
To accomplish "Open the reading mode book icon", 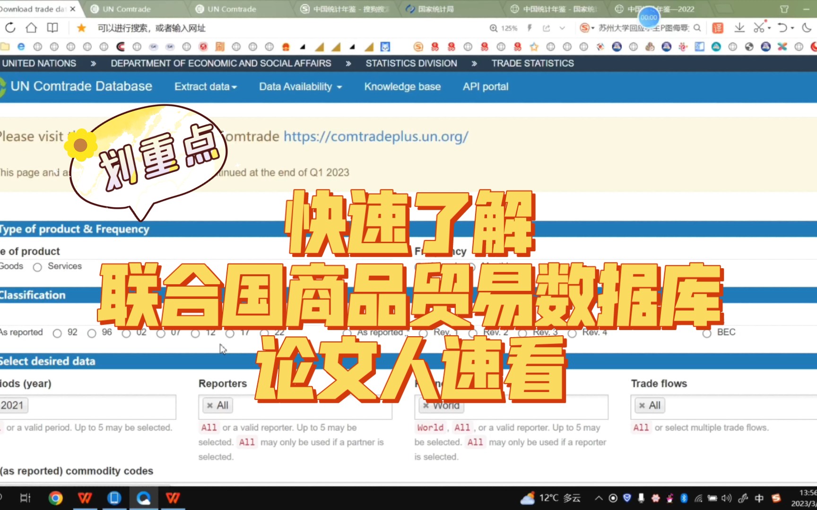I will tap(52, 28).
